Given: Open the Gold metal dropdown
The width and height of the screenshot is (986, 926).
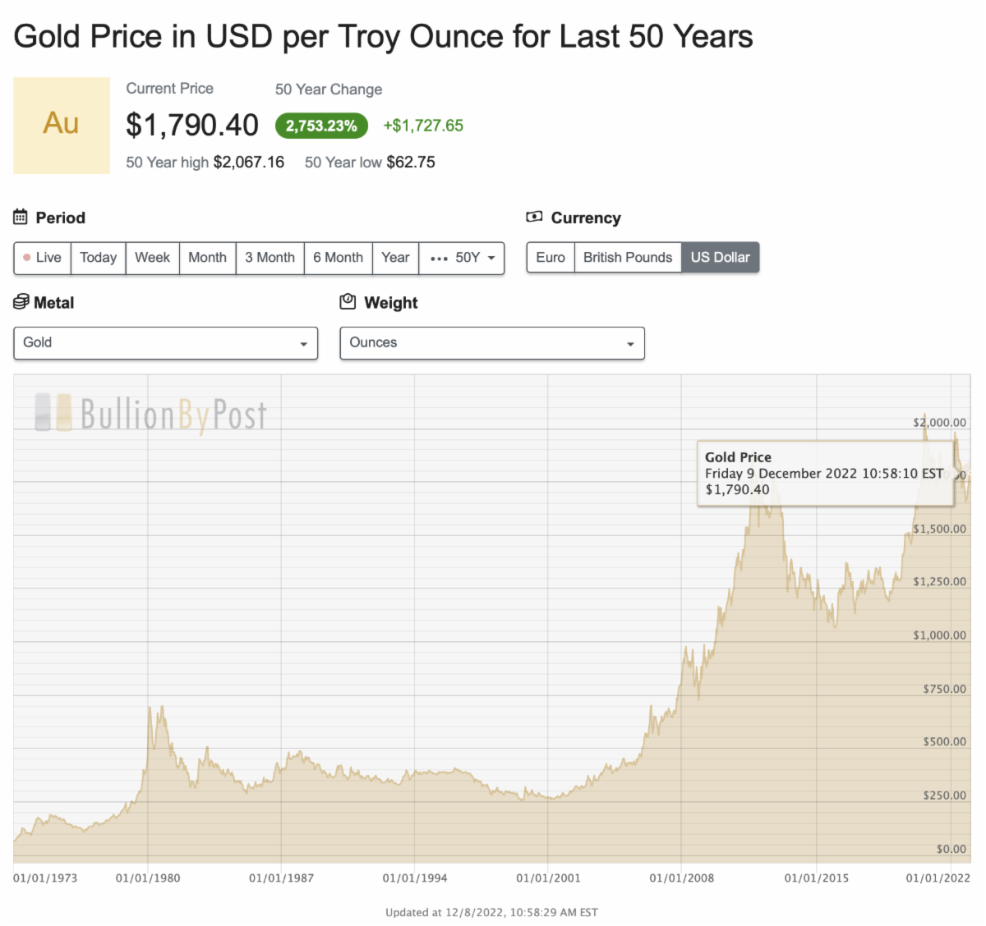Looking at the screenshot, I should [165, 343].
